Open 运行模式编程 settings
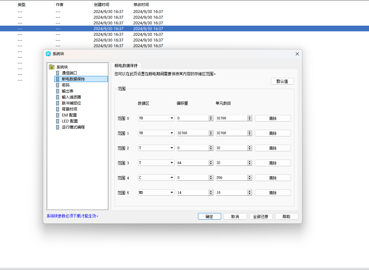 [73, 127]
